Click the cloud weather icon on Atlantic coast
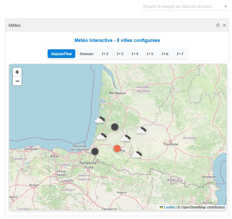Image resolution: width=232 pixels, height=219 pixels. click(100, 120)
